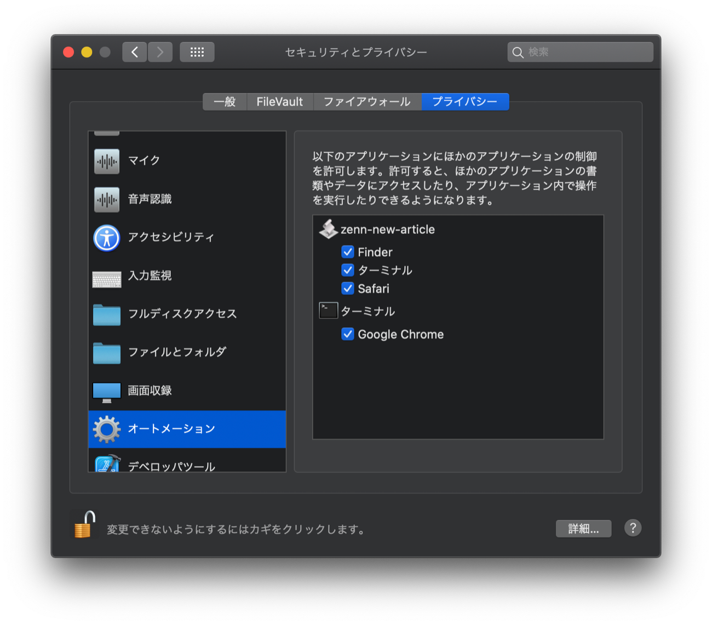Viewport: 712px width, 625px height.
Task: Click the zenn-new-article app name
Action: 388,230
